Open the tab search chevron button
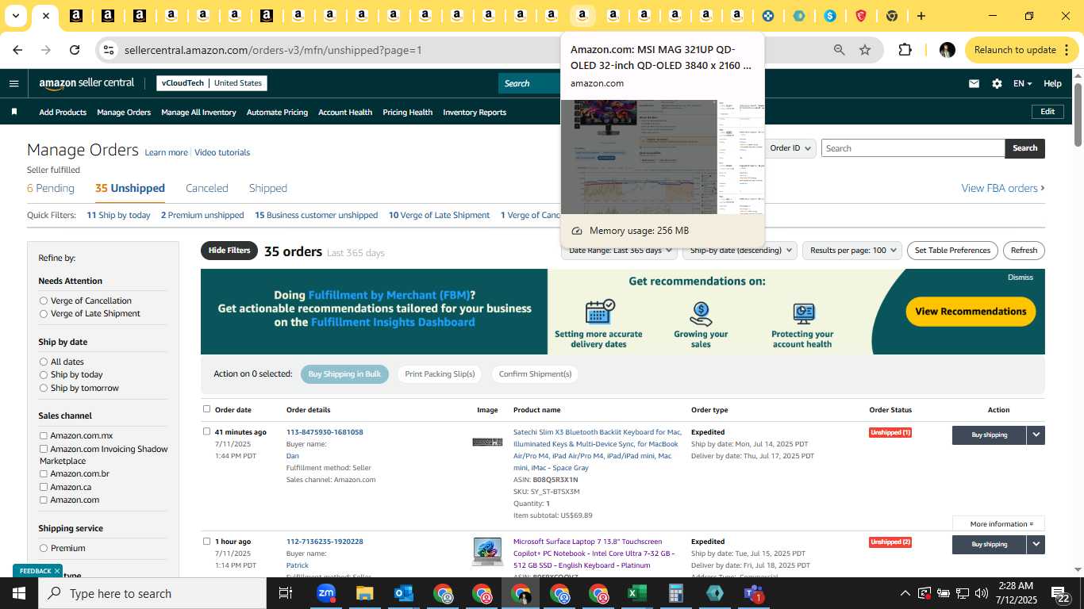The height and width of the screenshot is (609, 1084). pyautogui.click(x=15, y=16)
